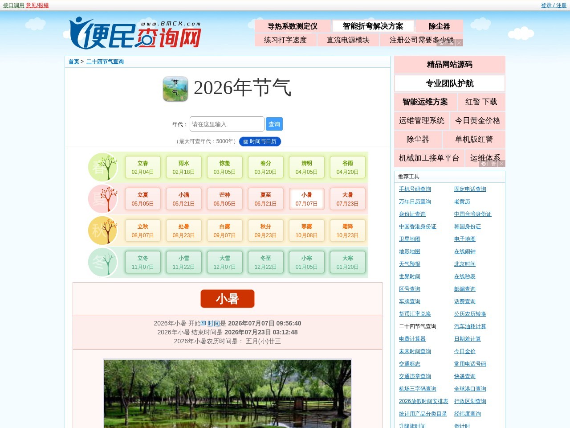The image size is (570, 428).
Task: Select the 小雪 11月22日 term
Action: coord(184,262)
